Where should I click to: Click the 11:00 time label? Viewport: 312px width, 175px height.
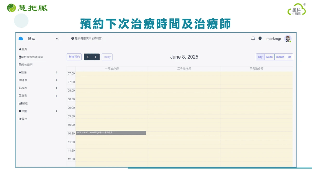pos(71,142)
